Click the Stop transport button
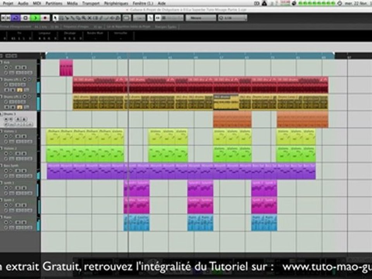Screen dimensions: 372x279 tap(26, 18)
